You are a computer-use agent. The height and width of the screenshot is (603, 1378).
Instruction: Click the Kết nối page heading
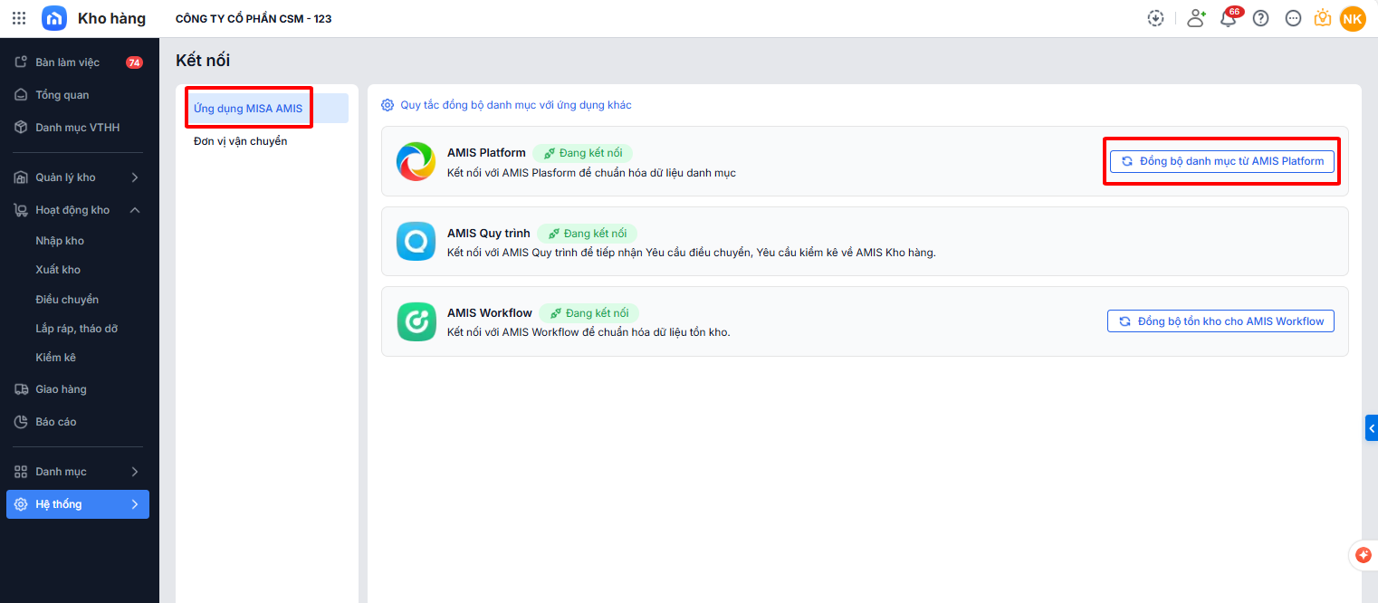[203, 61]
